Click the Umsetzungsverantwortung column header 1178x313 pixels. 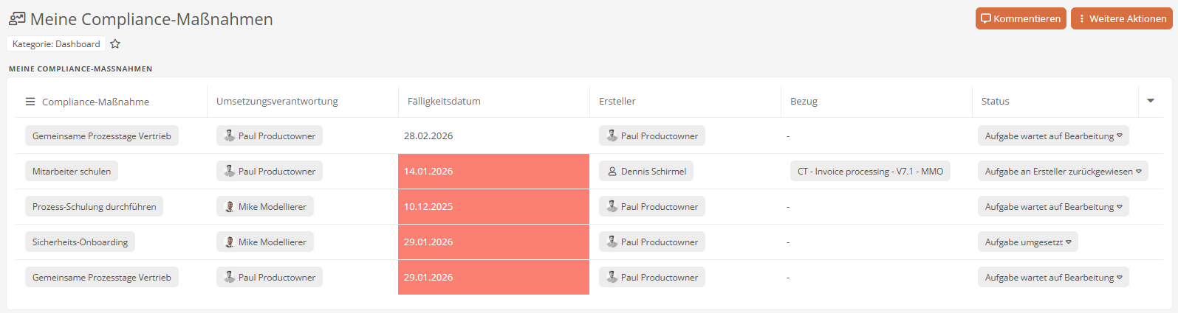(x=277, y=102)
